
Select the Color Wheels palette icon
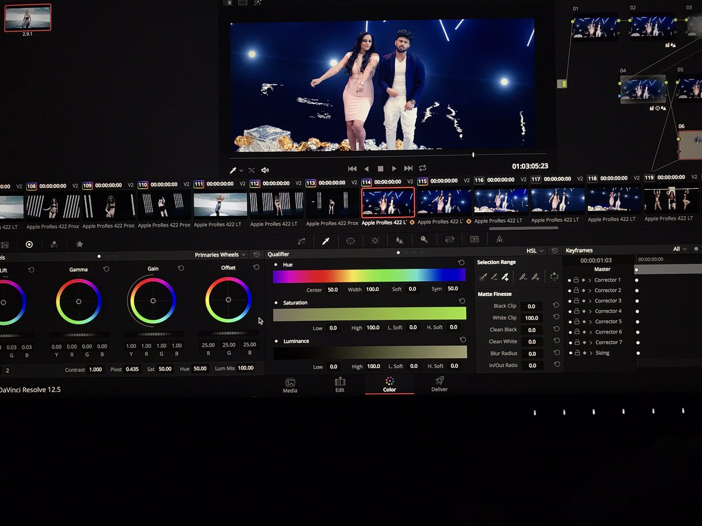[29, 244]
